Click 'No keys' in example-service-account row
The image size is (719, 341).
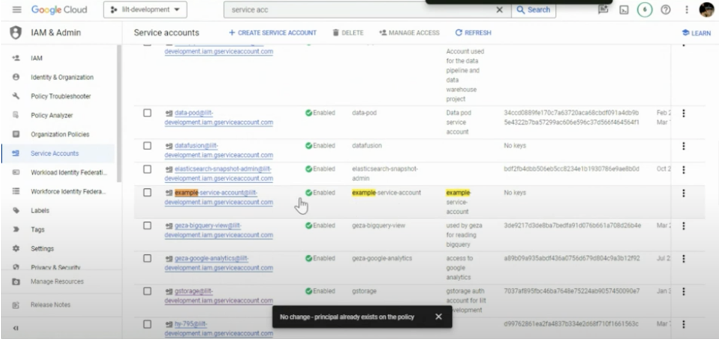click(x=515, y=192)
